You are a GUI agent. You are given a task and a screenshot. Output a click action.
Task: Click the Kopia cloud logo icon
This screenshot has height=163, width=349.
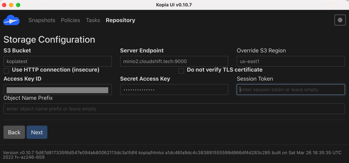[x=11, y=20]
